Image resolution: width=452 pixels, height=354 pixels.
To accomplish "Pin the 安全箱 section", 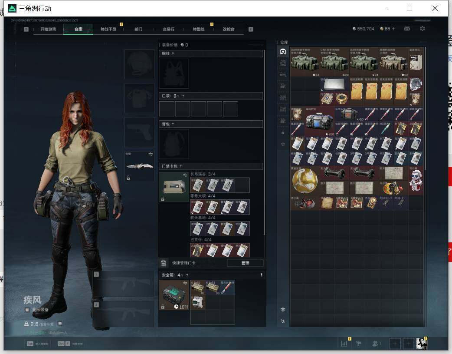I will (x=262, y=275).
